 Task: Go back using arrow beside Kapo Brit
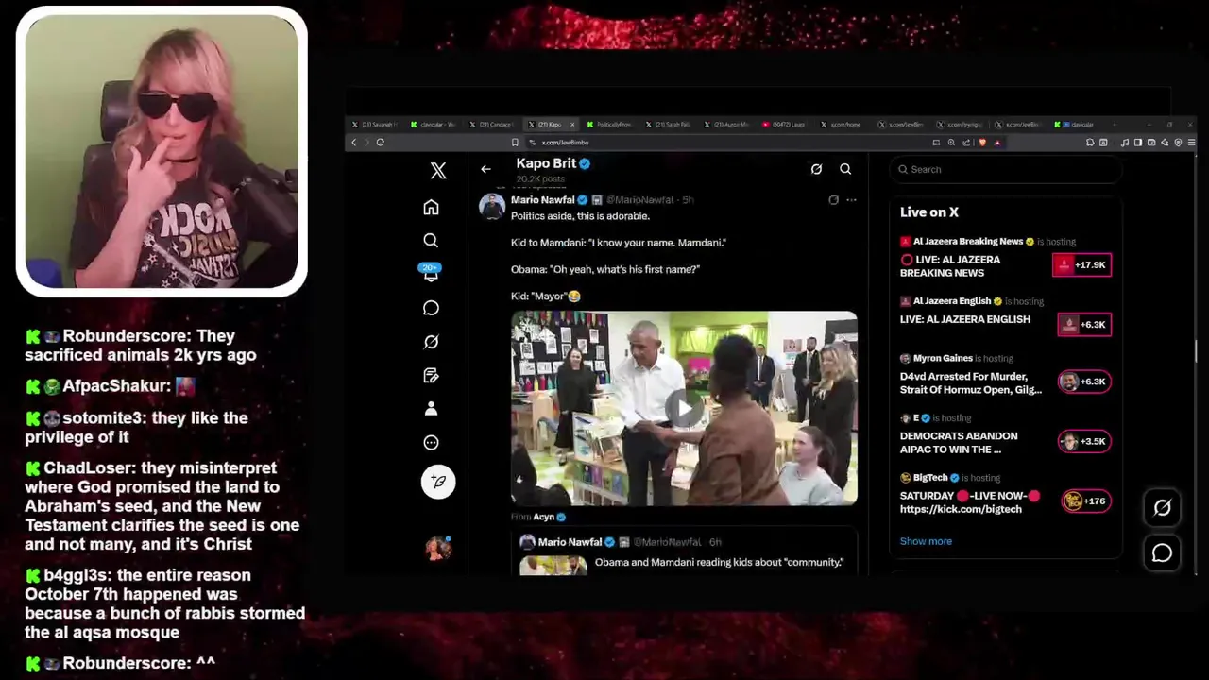click(485, 169)
